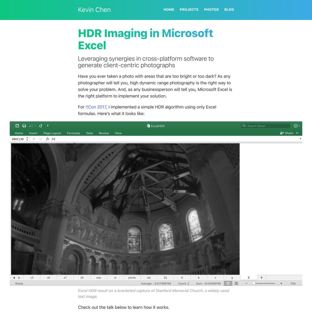312x312 pixels.
Task: Open Customize Quick Access Toolbar dropdown
Action: (47, 126)
